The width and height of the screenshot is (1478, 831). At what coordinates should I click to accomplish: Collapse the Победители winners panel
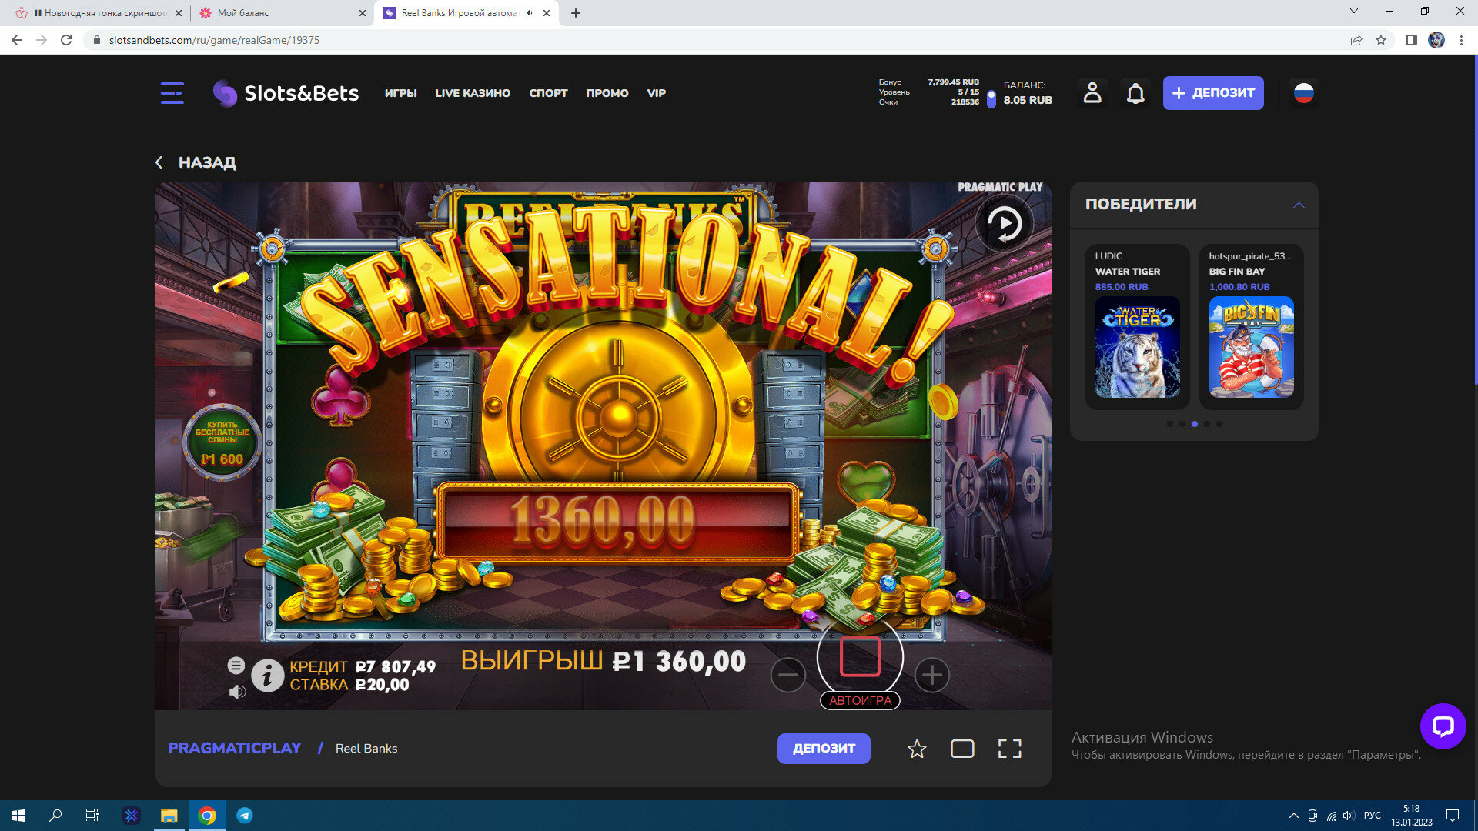[x=1299, y=205]
